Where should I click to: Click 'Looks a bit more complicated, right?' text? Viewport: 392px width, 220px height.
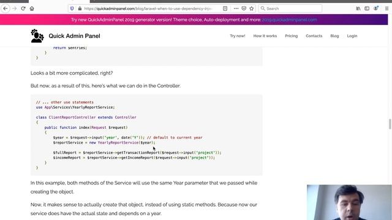tap(72, 73)
